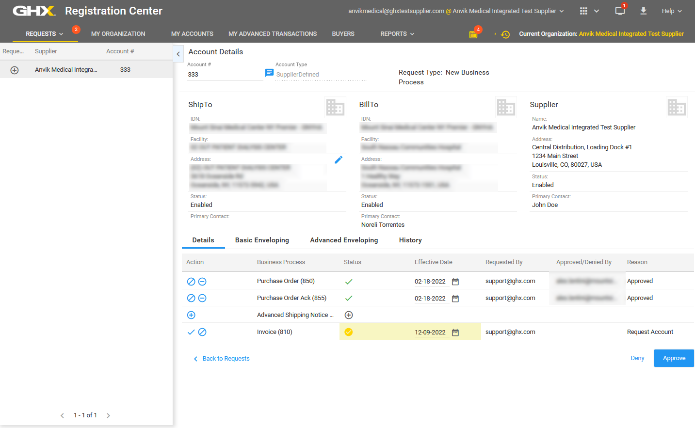
Task: Click the download icon in top header
Action: pyautogui.click(x=643, y=11)
